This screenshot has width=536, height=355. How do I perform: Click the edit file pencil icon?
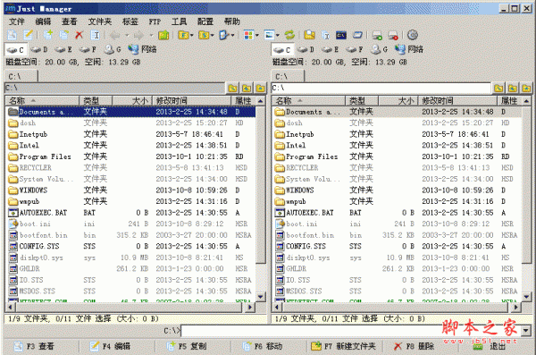(x=28, y=35)
